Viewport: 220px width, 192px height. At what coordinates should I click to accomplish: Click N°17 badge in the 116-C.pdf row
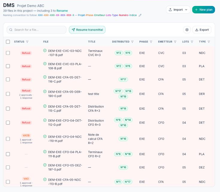123,79
